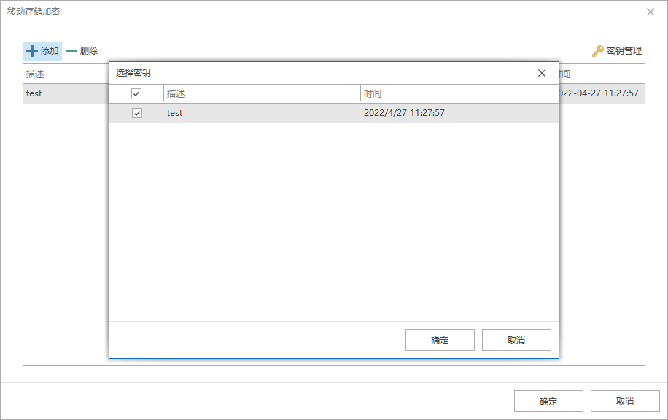The width and height of the screenshot is (668, 420).
Task: Confirm key selection with dialog 确定
Action: click(x=440, y=340)
